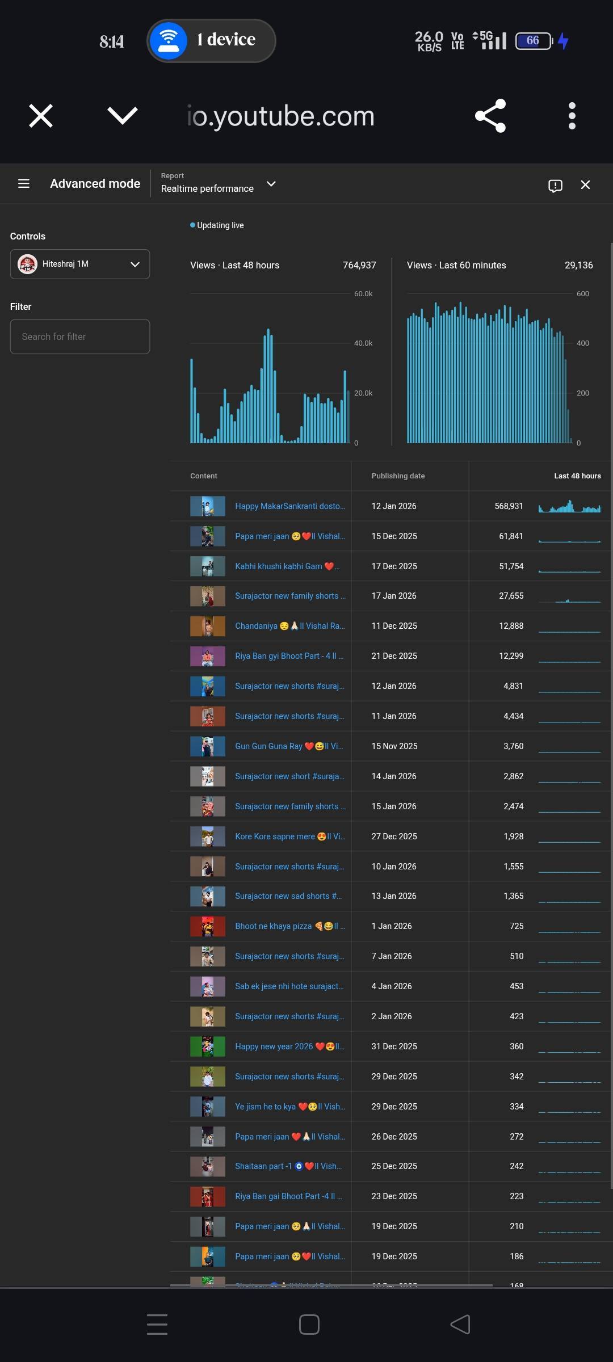Open Kabhi khushi kabhi Gam video
This screenshot has height=1362, width=613.
[287, 566]
